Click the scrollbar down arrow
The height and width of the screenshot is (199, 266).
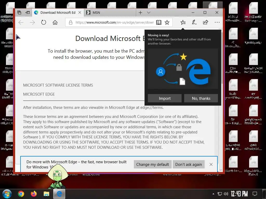(221, 170)
